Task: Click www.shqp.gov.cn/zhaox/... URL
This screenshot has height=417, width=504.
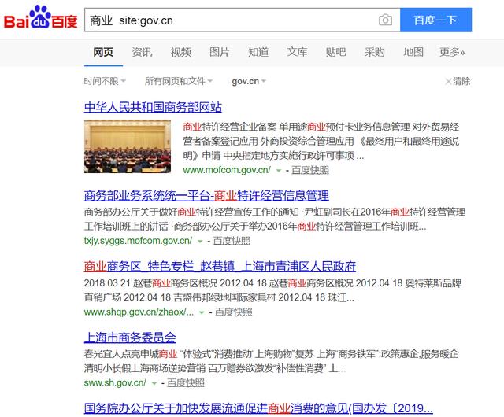Action: point(139,312)
